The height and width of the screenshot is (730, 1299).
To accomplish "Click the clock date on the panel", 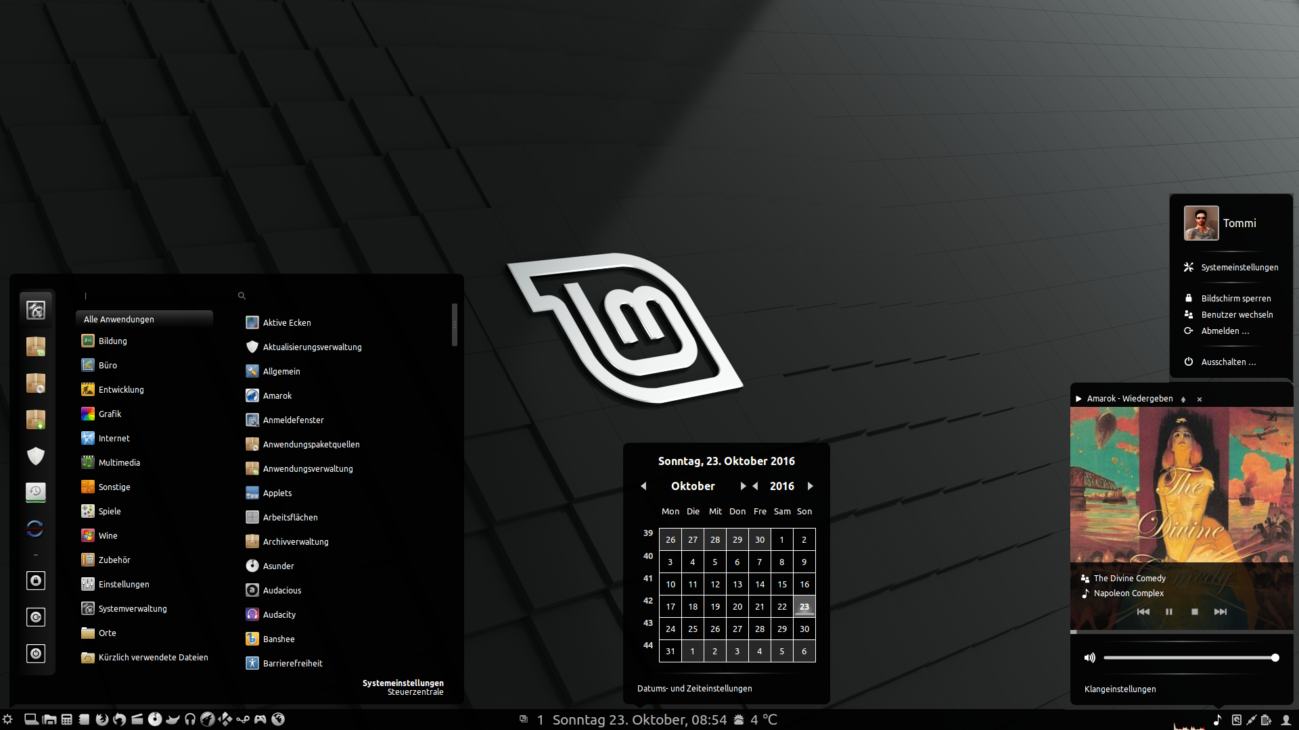I will point(639,720).
